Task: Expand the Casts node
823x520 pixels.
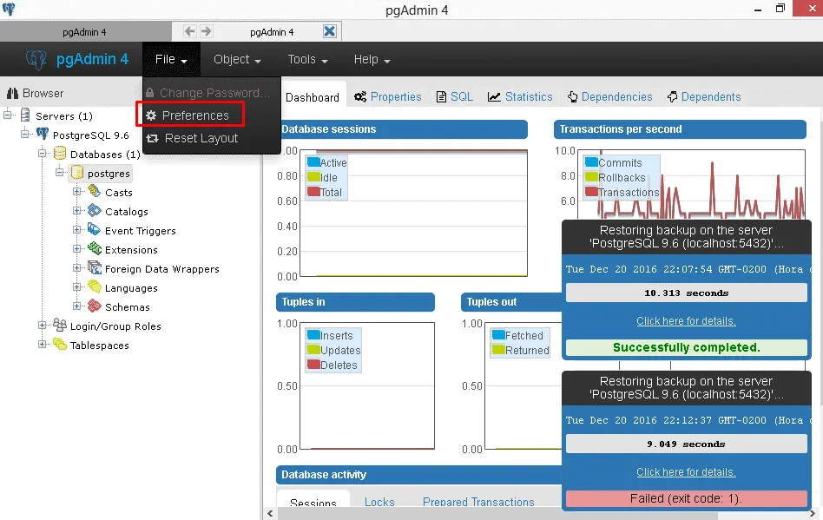Action: point(76,192)
